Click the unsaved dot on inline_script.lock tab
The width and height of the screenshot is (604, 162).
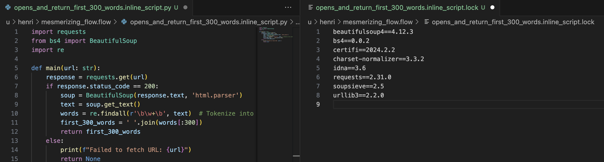(x=492, y=8)
